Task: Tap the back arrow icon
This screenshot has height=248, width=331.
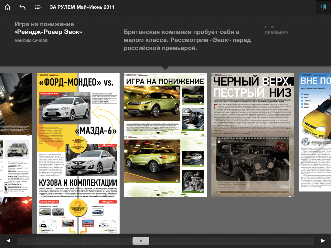Action: pyautogui.click(x=22, y=7)
